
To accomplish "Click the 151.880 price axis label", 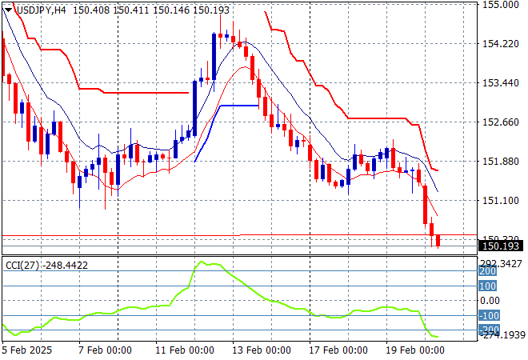I will 502,162.
